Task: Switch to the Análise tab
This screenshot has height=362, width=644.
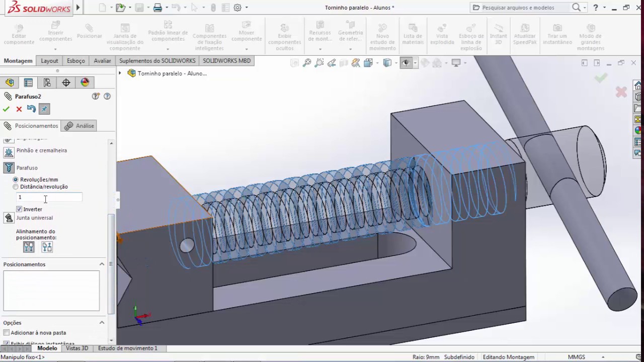Action: pyautogui.click(x=79, y=126)
